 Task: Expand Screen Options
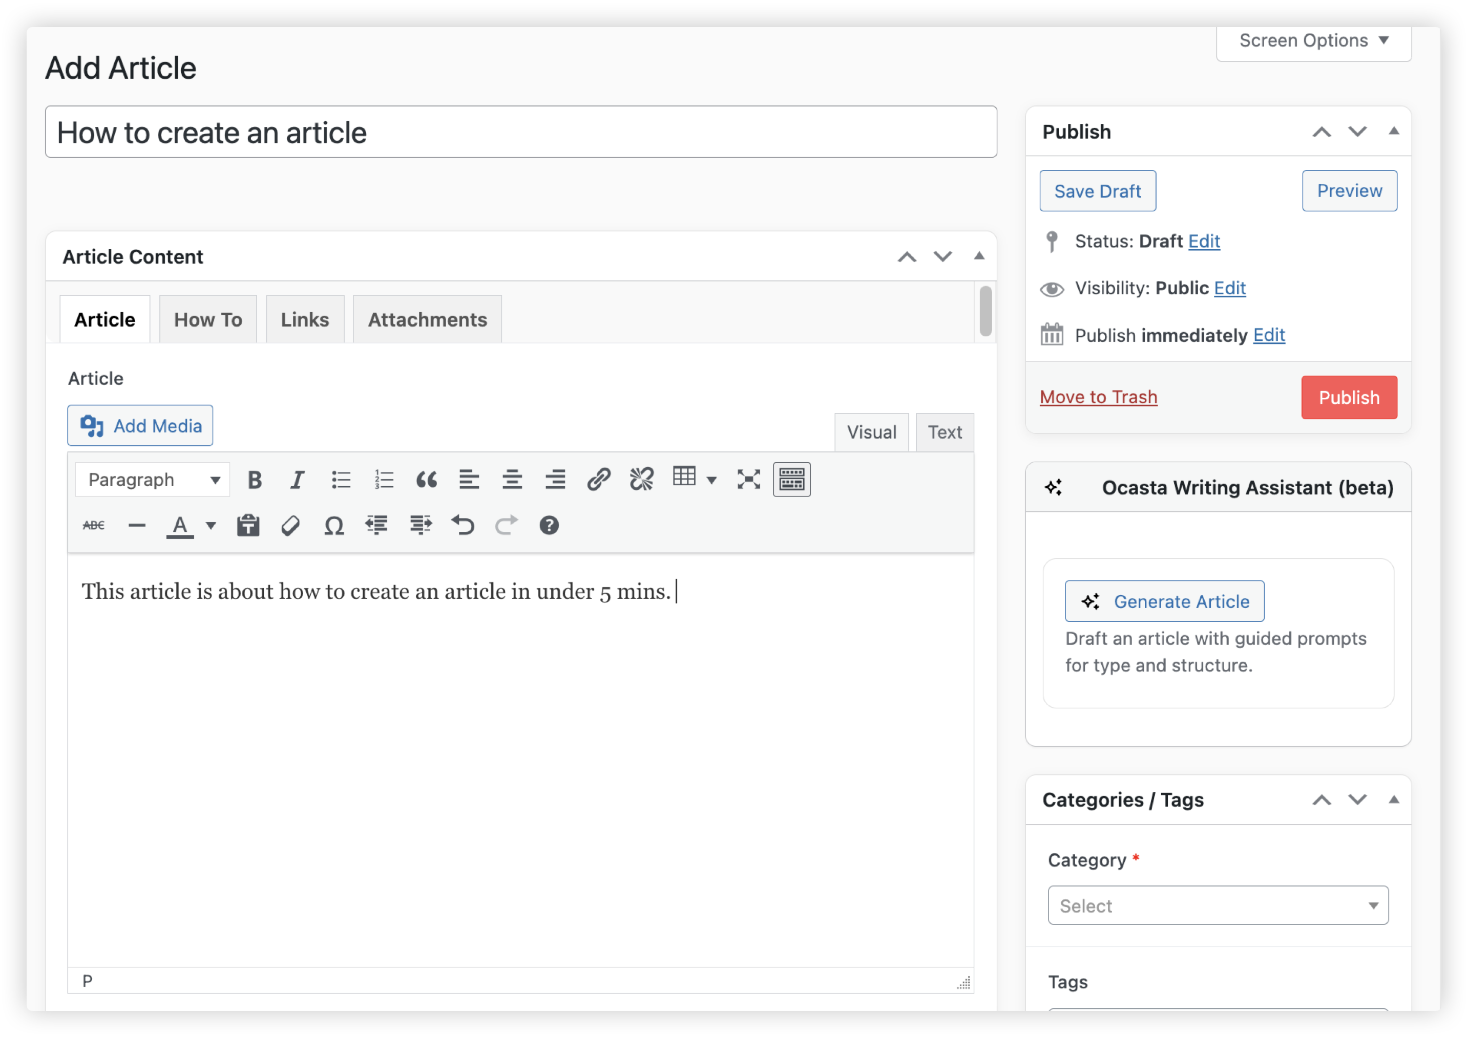coord(1313,41)
